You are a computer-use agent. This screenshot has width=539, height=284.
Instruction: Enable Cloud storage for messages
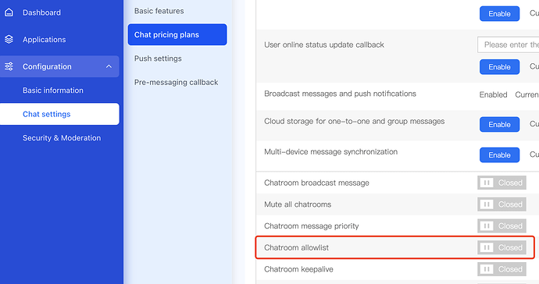(499, 124)
